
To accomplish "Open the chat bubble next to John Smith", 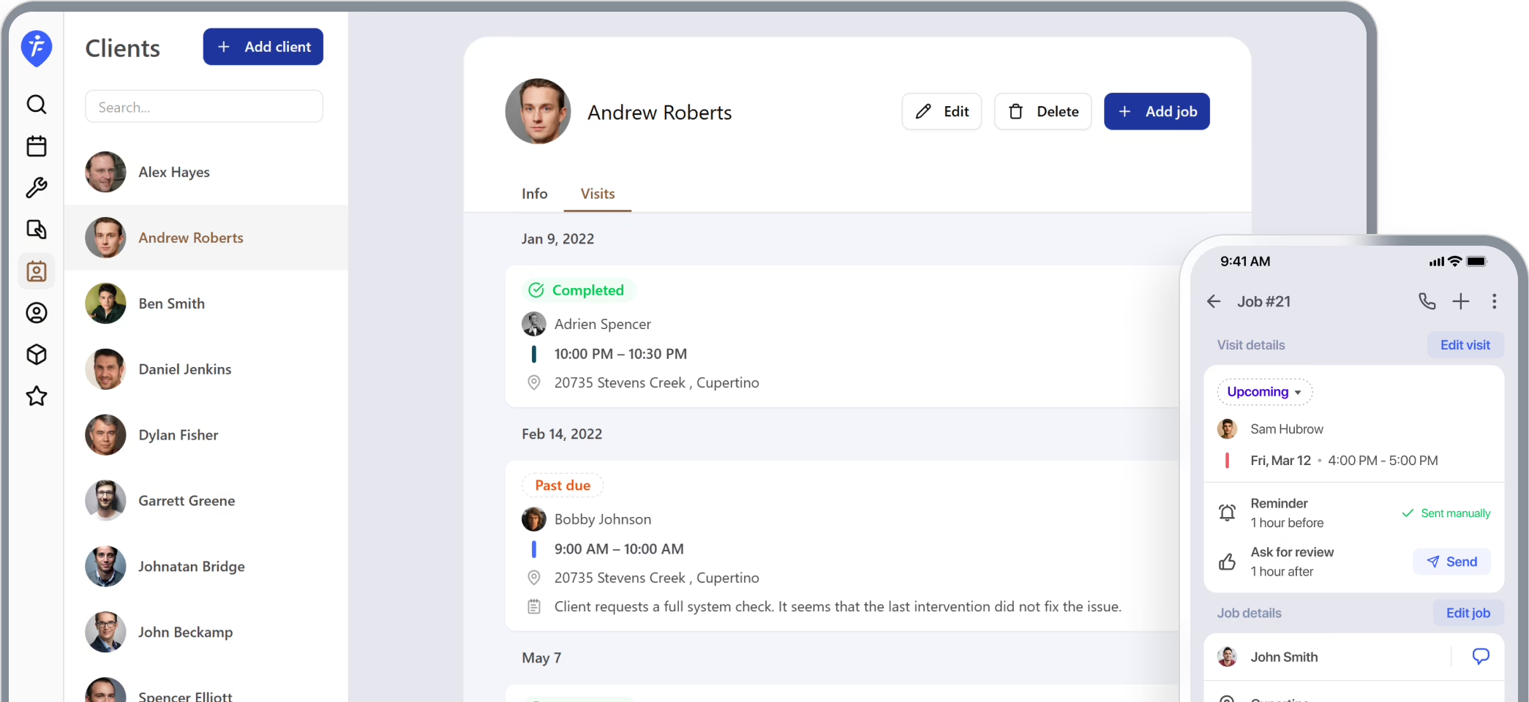I will point(1481,657).
